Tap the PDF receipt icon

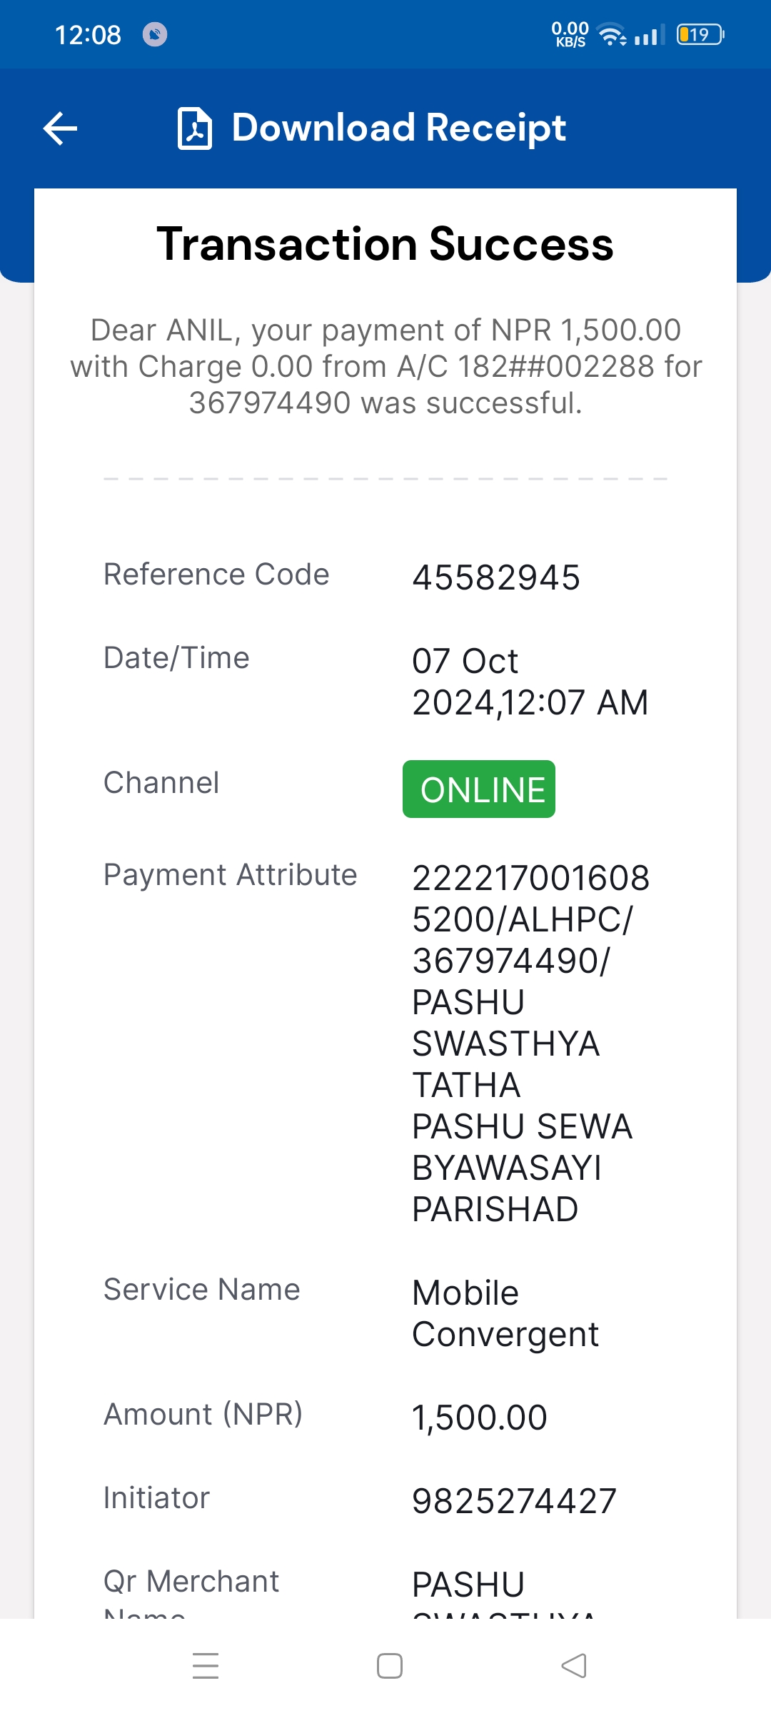(194, 128)
